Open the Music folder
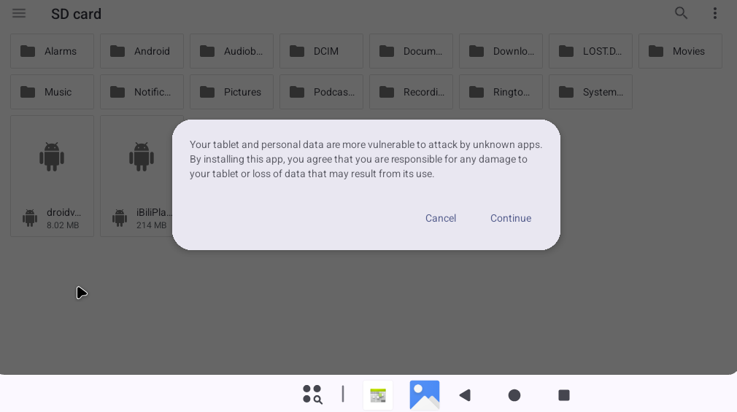This screenshot has width=737, height=412. click(52, 92)
